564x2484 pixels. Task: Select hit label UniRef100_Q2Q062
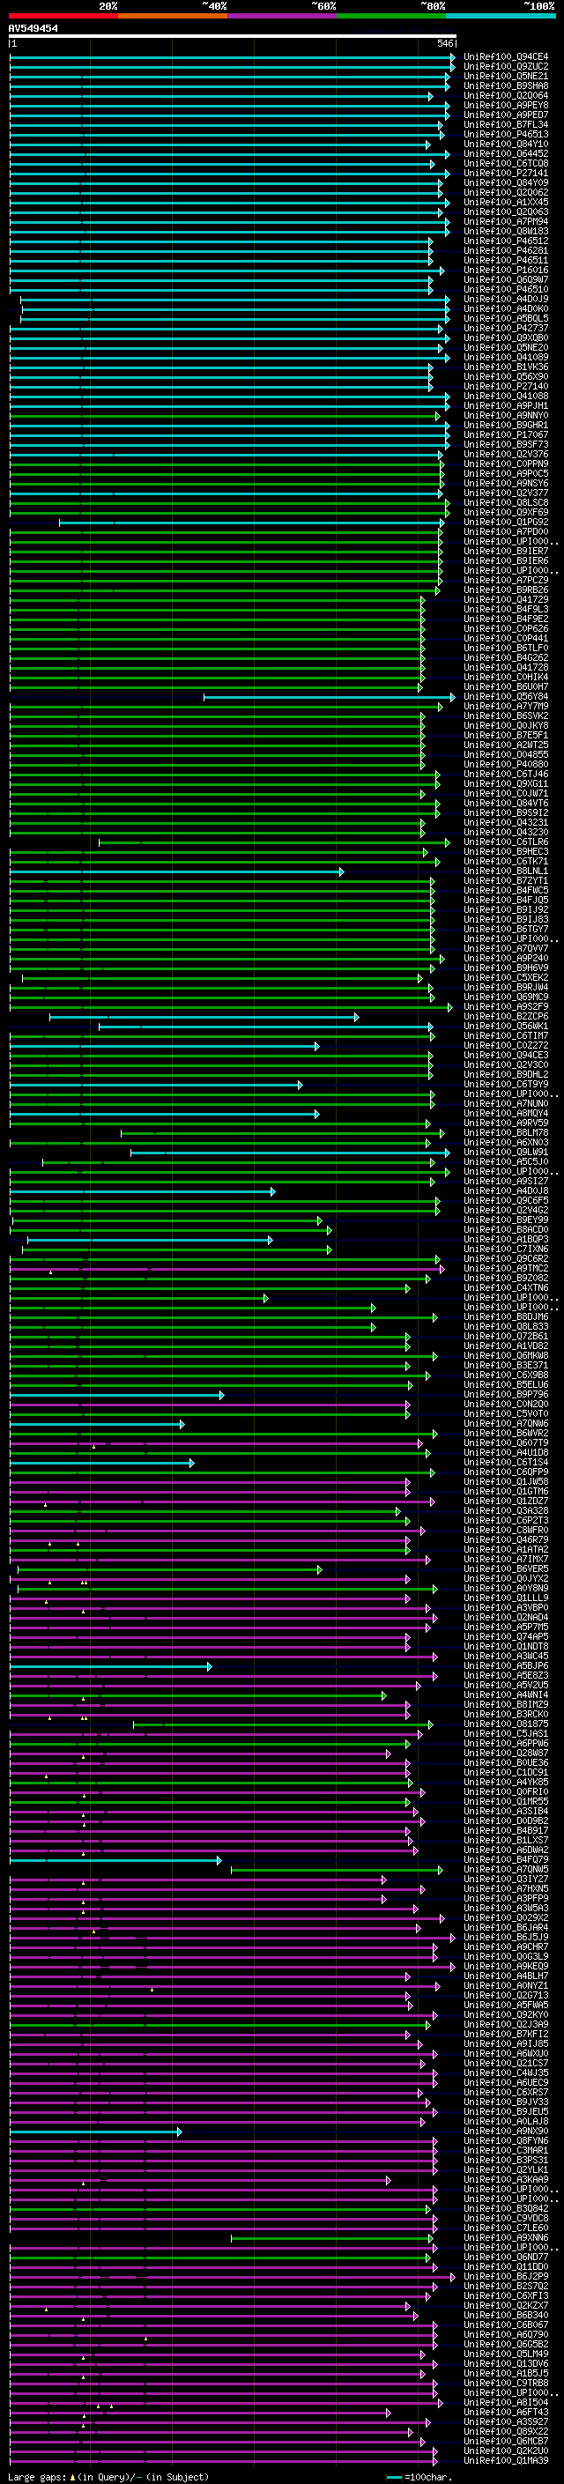tap(505, 193)
